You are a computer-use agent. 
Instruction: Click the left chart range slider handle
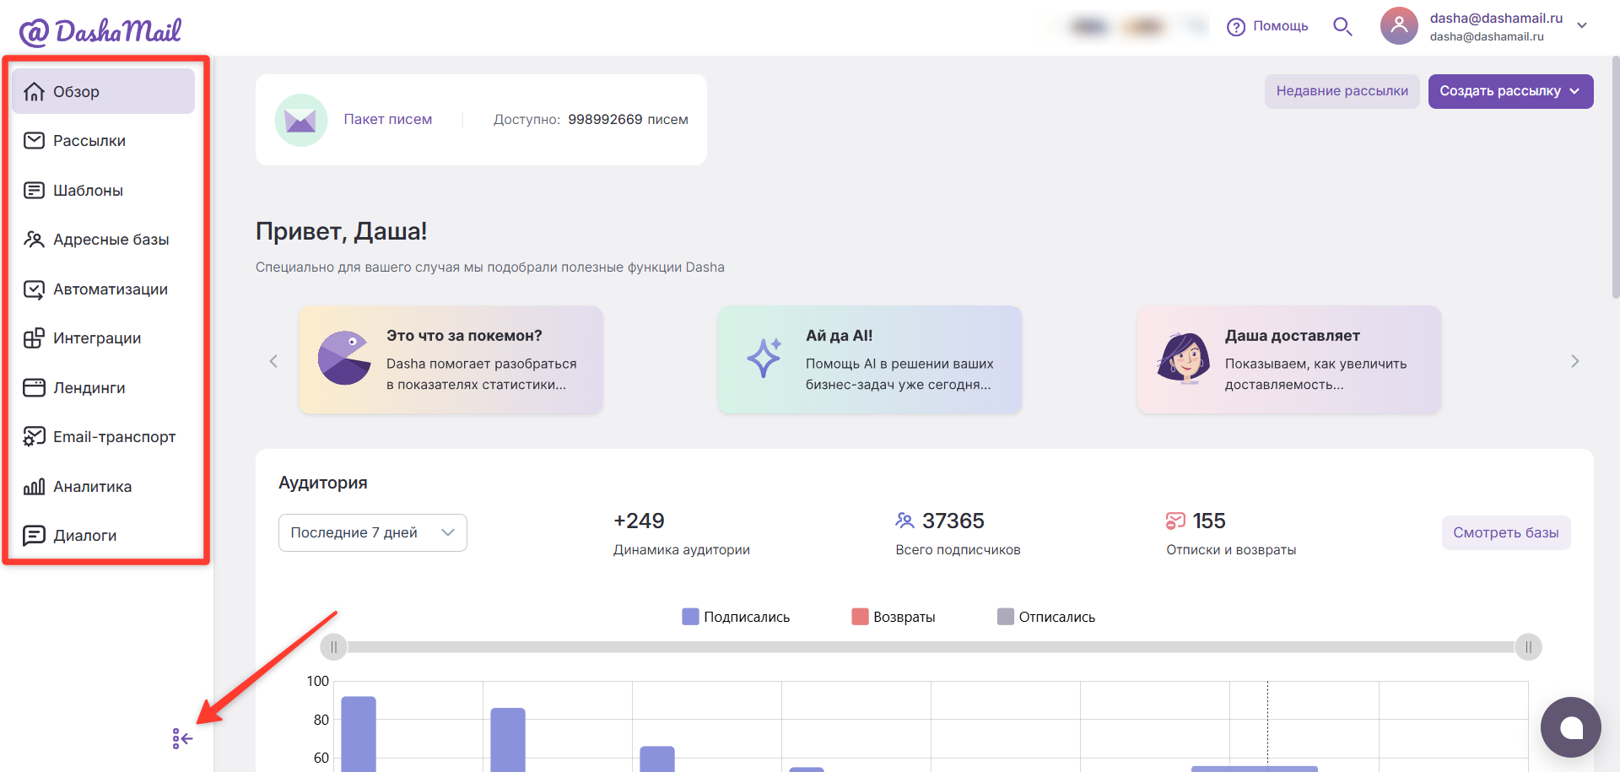point(334,647)
